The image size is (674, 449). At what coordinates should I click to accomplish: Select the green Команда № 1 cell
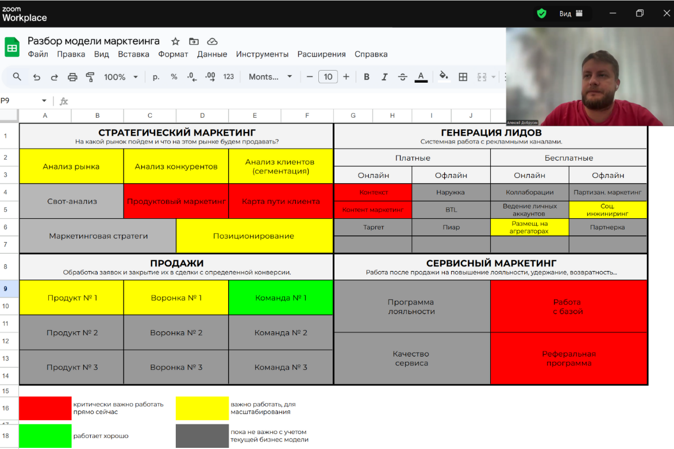(280, 297)
